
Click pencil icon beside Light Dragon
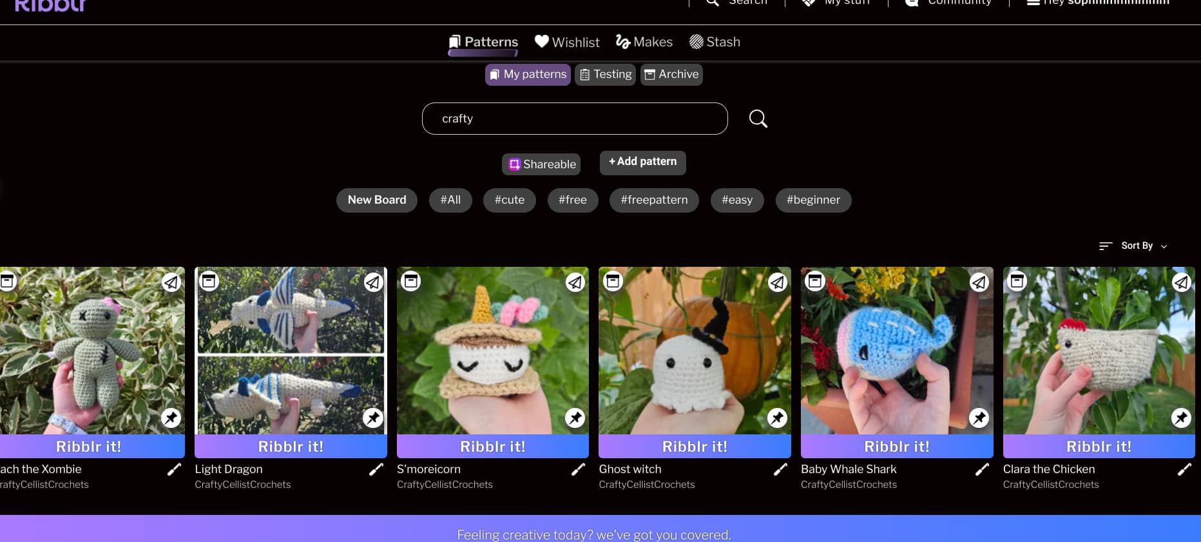(376, 469)
